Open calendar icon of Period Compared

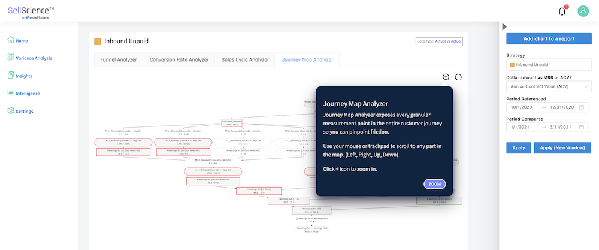click(x=582, y=127)
